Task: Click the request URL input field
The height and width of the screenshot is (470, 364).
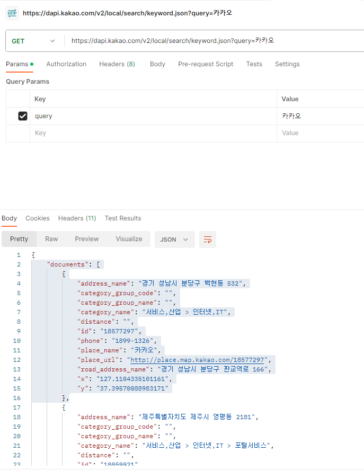Action: click(215, 41)
